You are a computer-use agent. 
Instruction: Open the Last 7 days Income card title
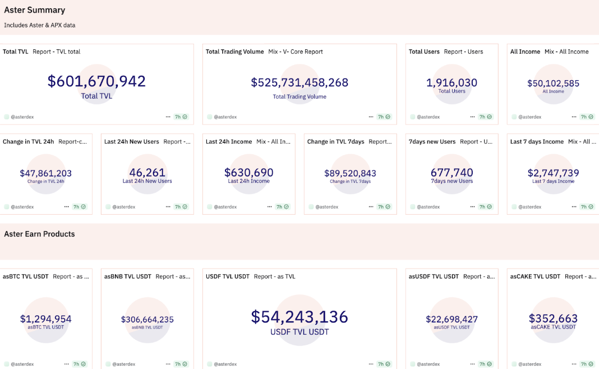tap(537, 142)
